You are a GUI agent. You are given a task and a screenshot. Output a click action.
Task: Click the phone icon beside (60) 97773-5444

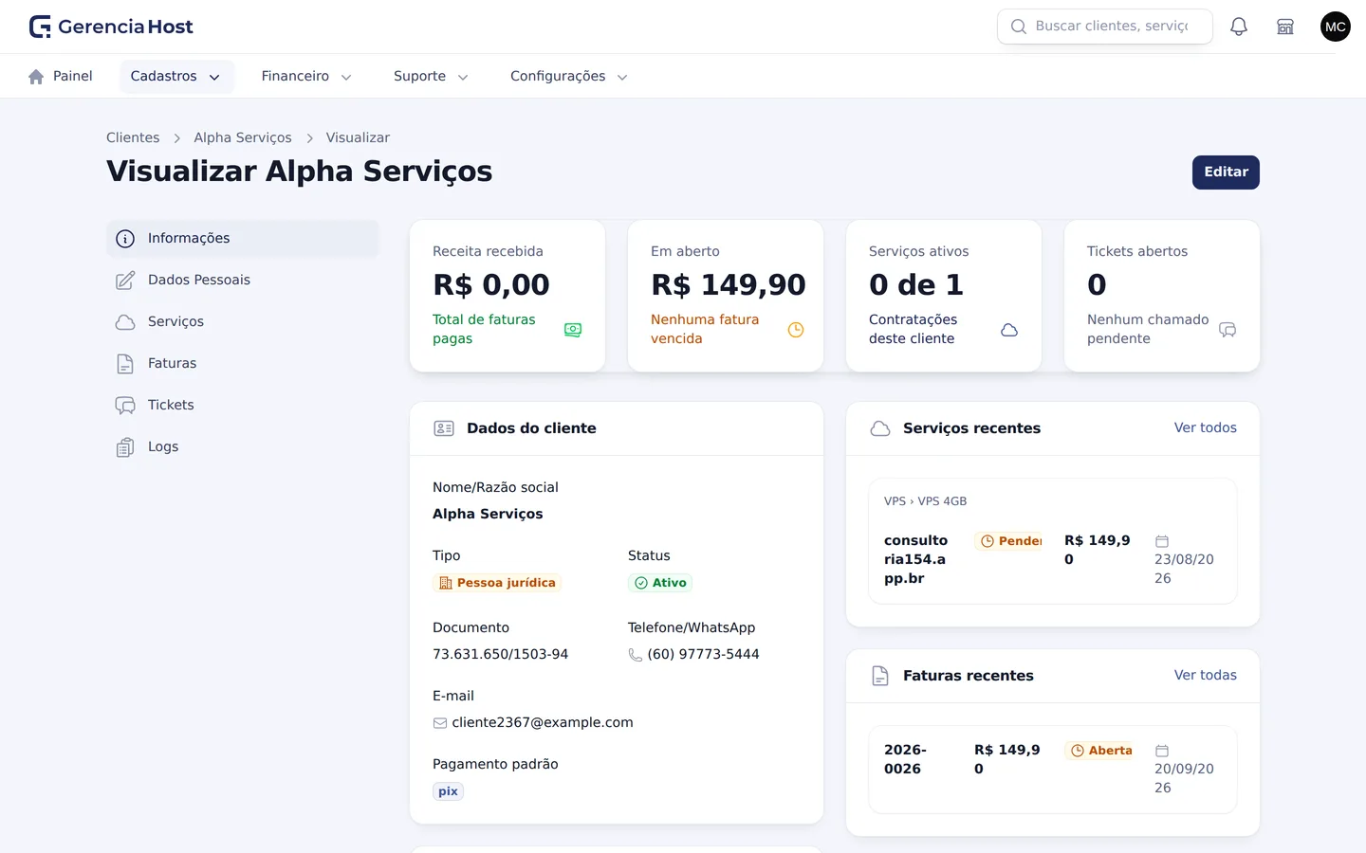point(636,655)
